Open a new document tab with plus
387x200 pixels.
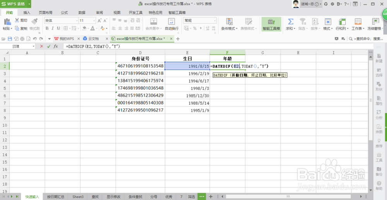178,39
